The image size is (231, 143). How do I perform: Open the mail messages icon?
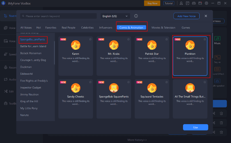click(200, 3)
